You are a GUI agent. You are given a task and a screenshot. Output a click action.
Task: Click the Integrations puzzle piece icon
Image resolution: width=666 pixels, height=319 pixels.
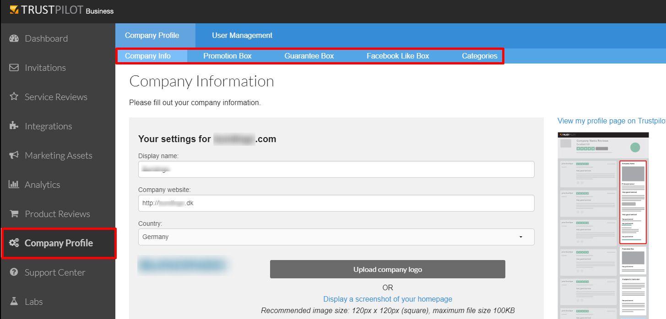[x=14, y=126]
